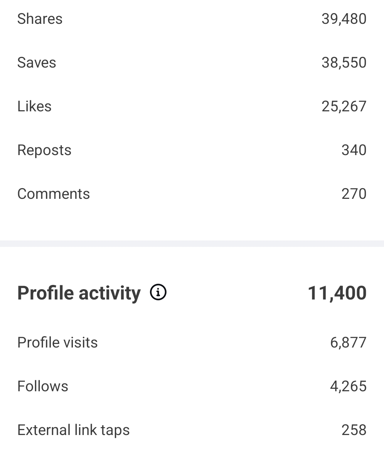Screen dimensions: 384x456
Task: Click the Follows count 4,265
Action: (348, 386)
